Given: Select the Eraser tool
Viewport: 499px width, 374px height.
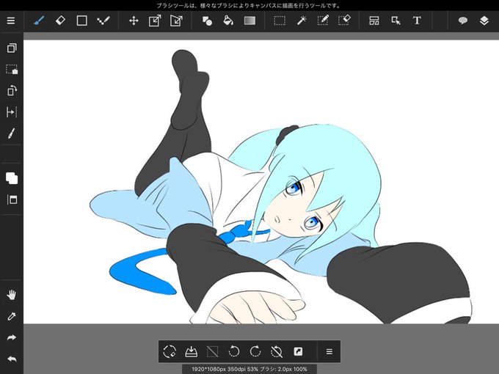Looking at the screenshot, I should 60,21.
